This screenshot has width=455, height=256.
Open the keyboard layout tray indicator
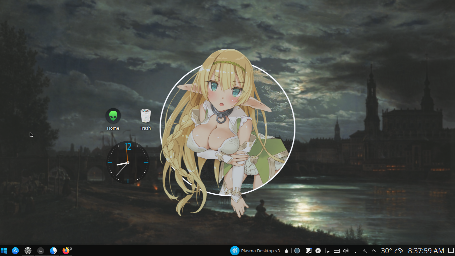pos(337,251)
